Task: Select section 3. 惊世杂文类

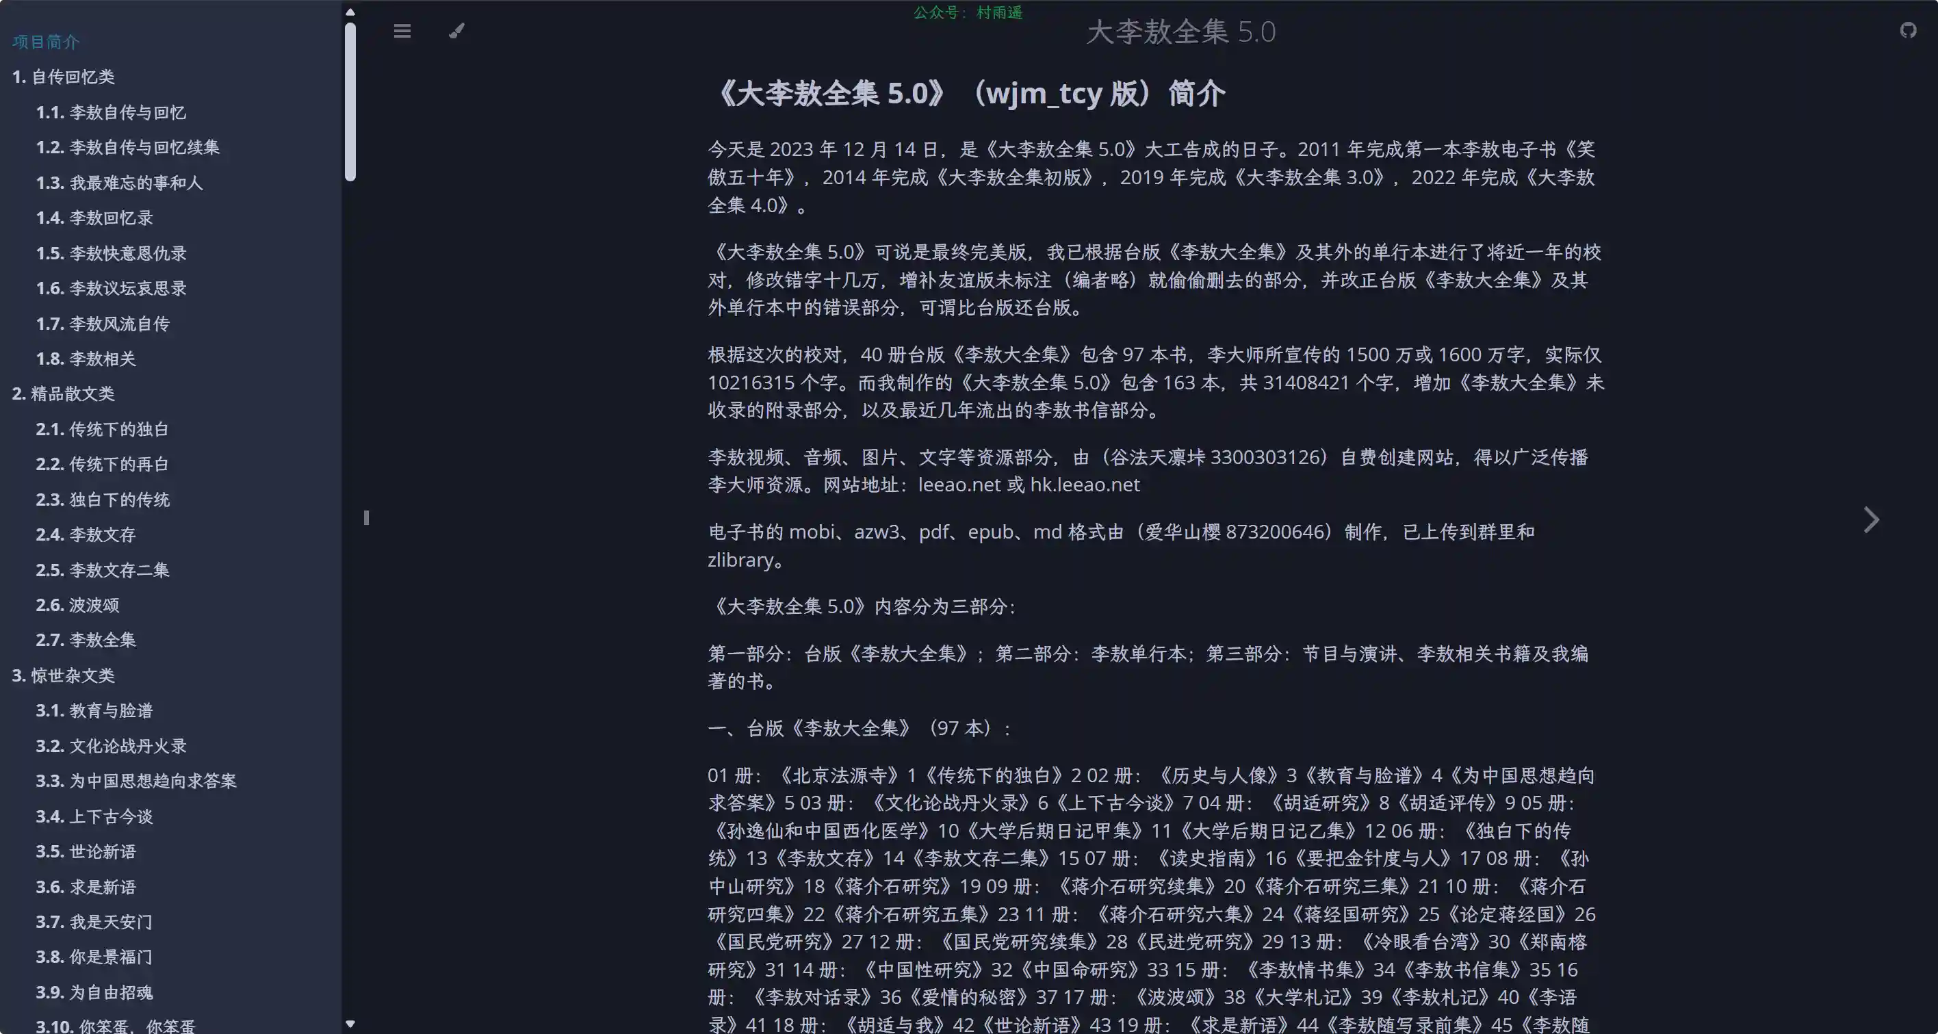Action: pos(64,675)
